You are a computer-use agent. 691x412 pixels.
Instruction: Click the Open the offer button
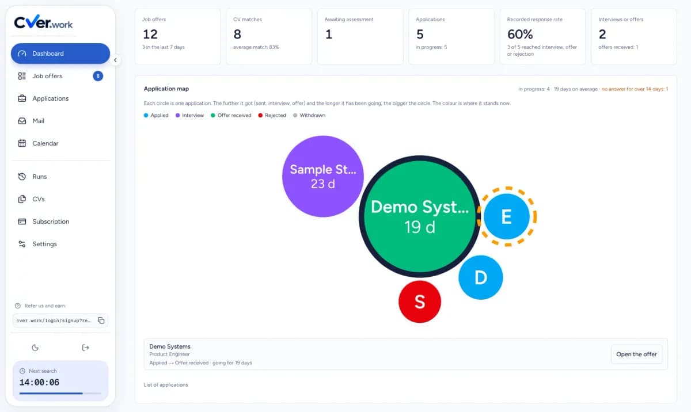pyautogui.click(x=636, y=354)
